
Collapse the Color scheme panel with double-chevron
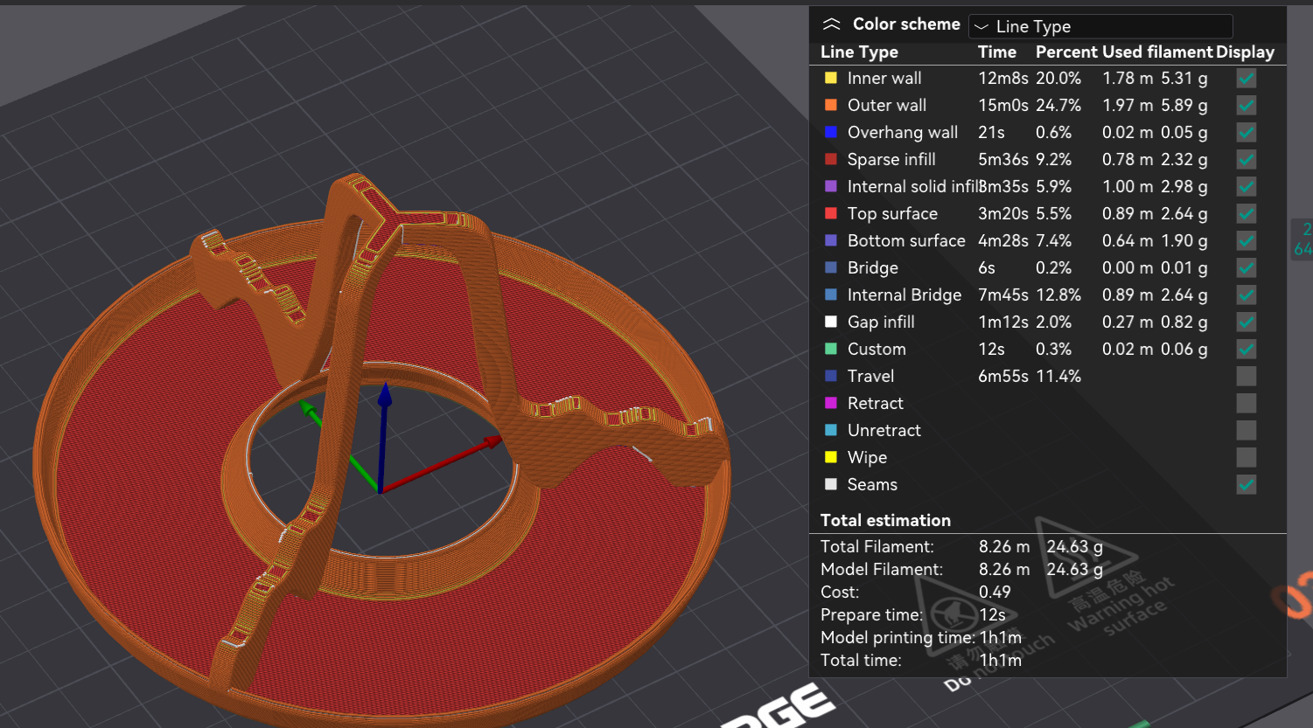[831, 24]
